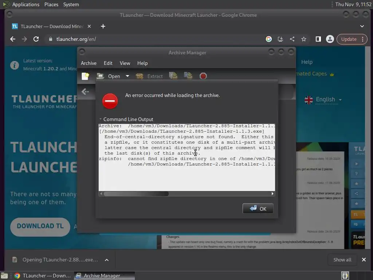Toggle Chrome side panel icon
The image size is (373, 280).
click(318, 39)
